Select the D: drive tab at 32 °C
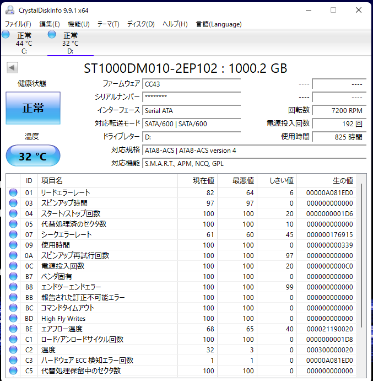The height and width of the screenshot is (381, 373). click(71, 43)
